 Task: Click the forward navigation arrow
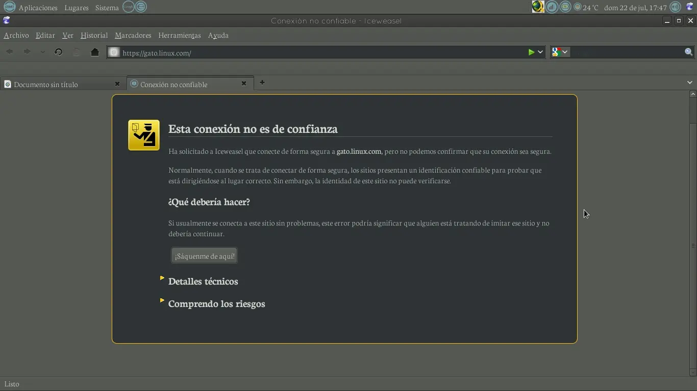pyautogui.click(x=27, y=52)
